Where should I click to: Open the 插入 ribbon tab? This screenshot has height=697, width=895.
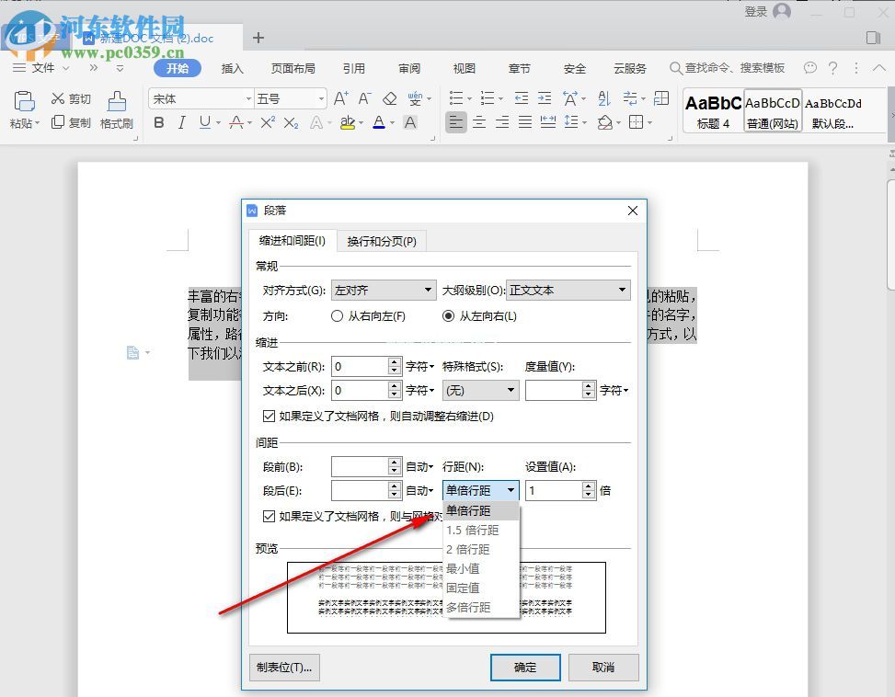tap(232, 67)
